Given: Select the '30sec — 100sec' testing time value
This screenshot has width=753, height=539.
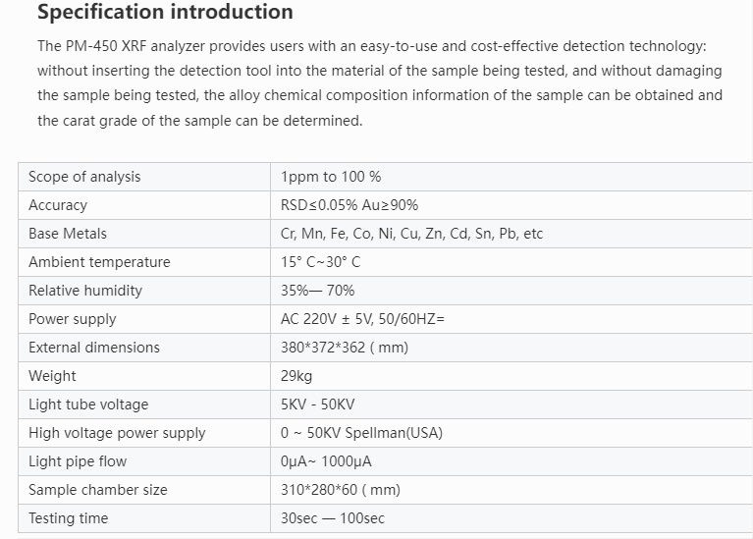Looking at the screenshot, I should pyautogui.click(x=333, y=518).
